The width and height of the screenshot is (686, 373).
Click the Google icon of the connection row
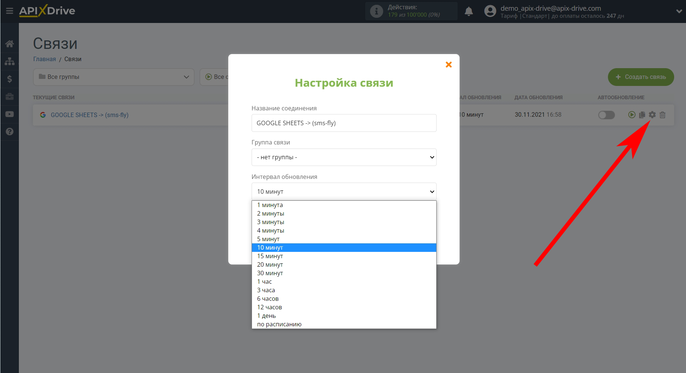[x=43, y=115]
